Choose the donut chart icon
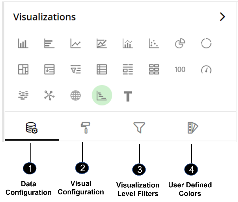Screen dimensions: 238x202 [x=206, y=43]
